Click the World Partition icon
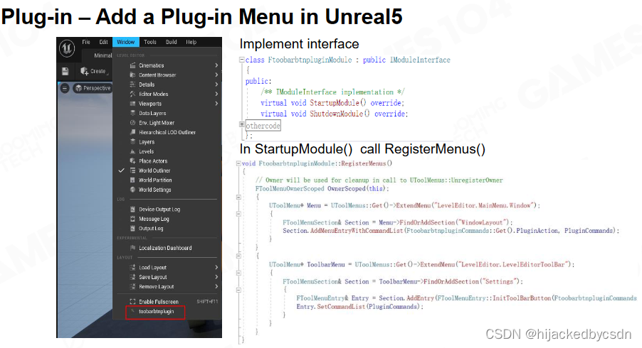Image resolution: width=642 pixels, height=348 pixels. (132, 180)
